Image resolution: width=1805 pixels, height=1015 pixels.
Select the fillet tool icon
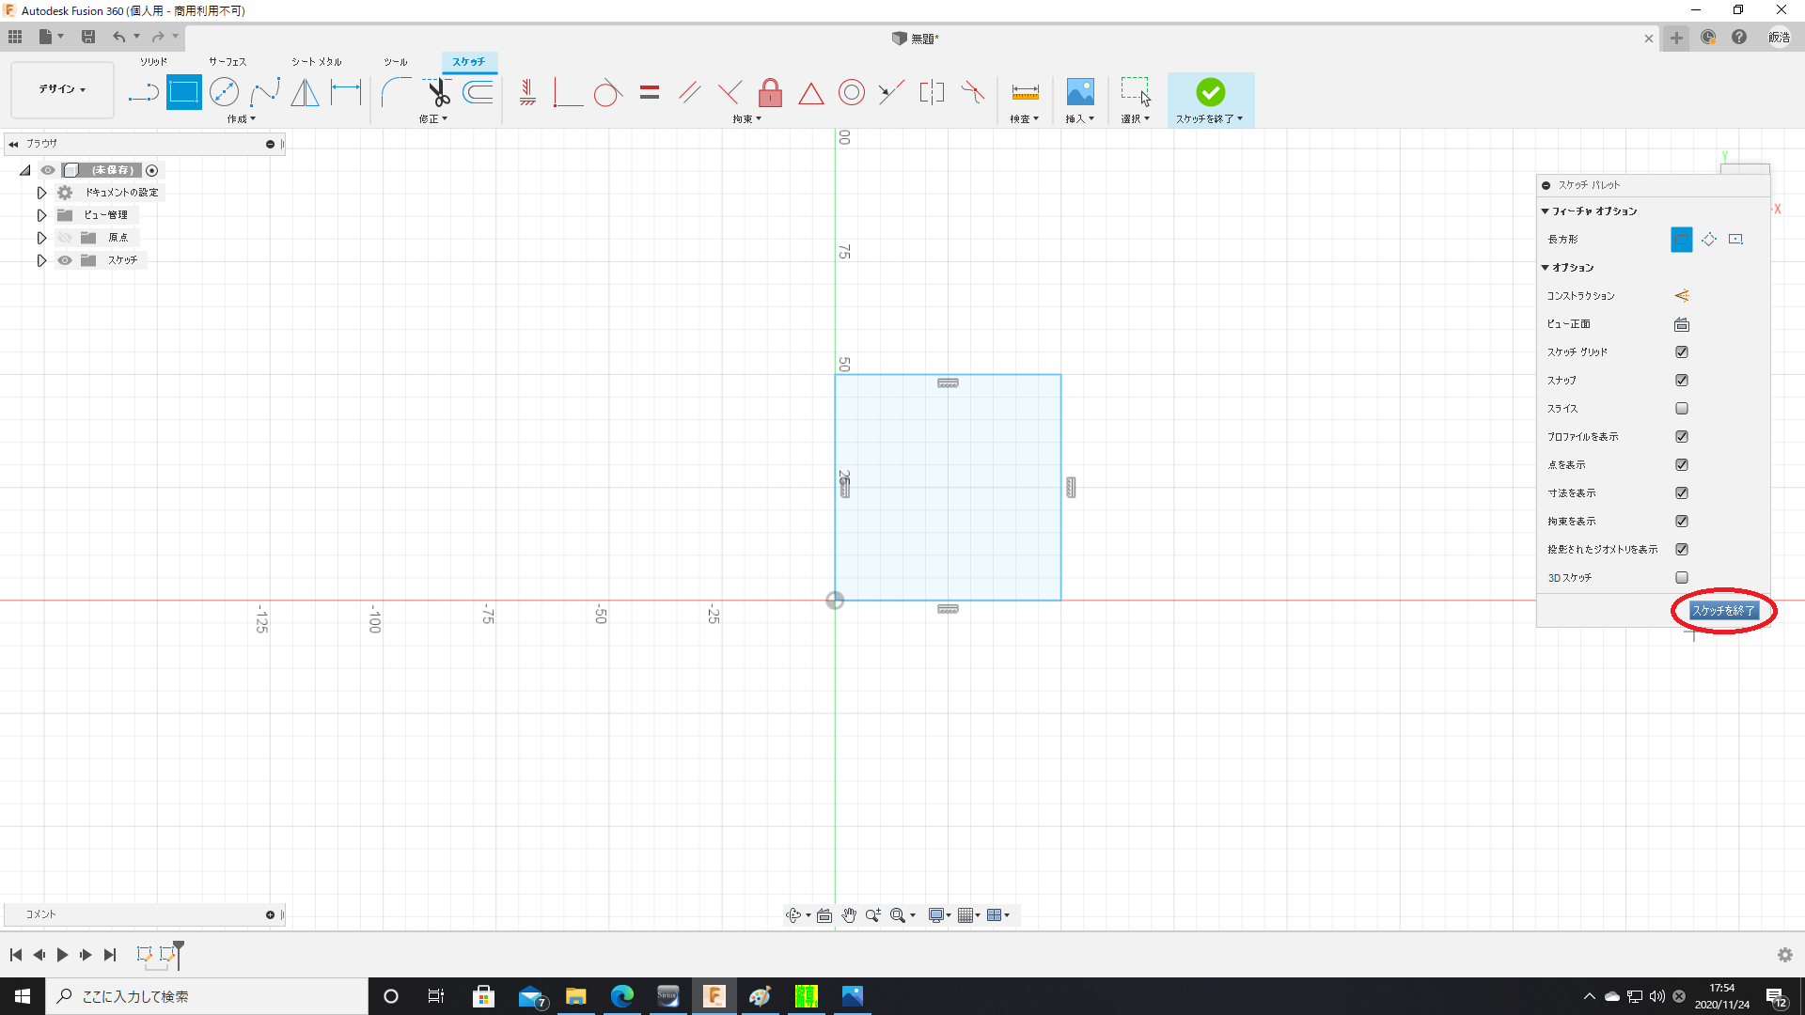pos(396,92)
